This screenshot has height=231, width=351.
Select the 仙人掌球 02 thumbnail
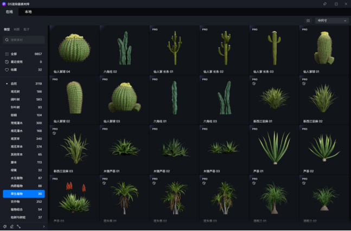(x=74, y=100)
